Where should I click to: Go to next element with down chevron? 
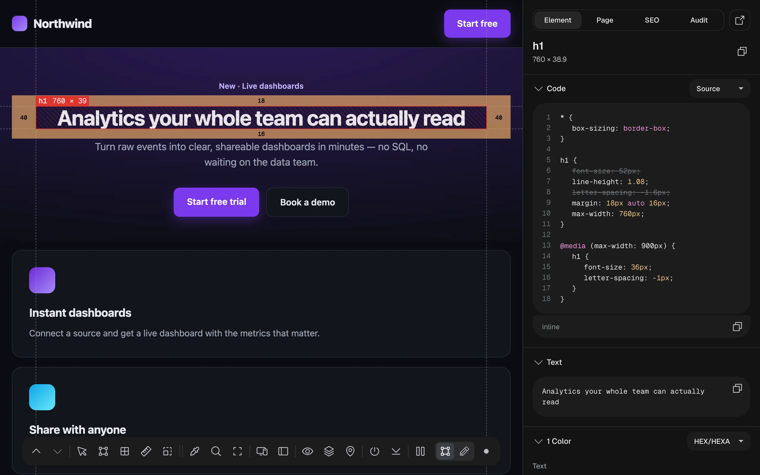coord(58,452)
